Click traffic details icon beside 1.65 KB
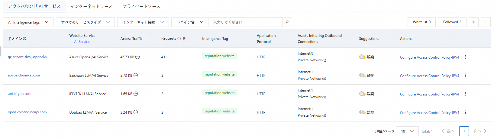 point(136,94)
